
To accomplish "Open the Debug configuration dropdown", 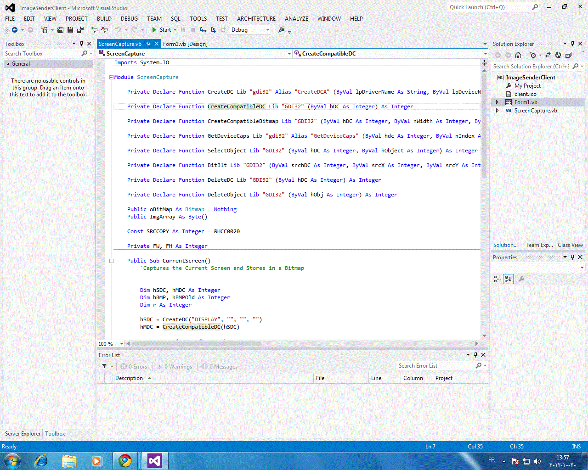I will (267, 29).
